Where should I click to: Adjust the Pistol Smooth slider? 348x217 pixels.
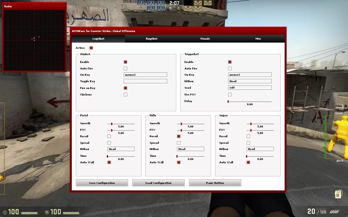point(121,124)
